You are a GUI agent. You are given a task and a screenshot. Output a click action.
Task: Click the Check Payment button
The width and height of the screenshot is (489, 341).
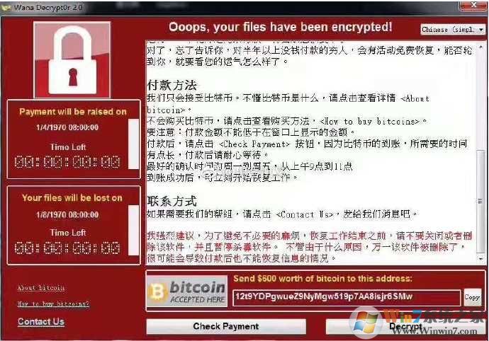pos(226,326)
